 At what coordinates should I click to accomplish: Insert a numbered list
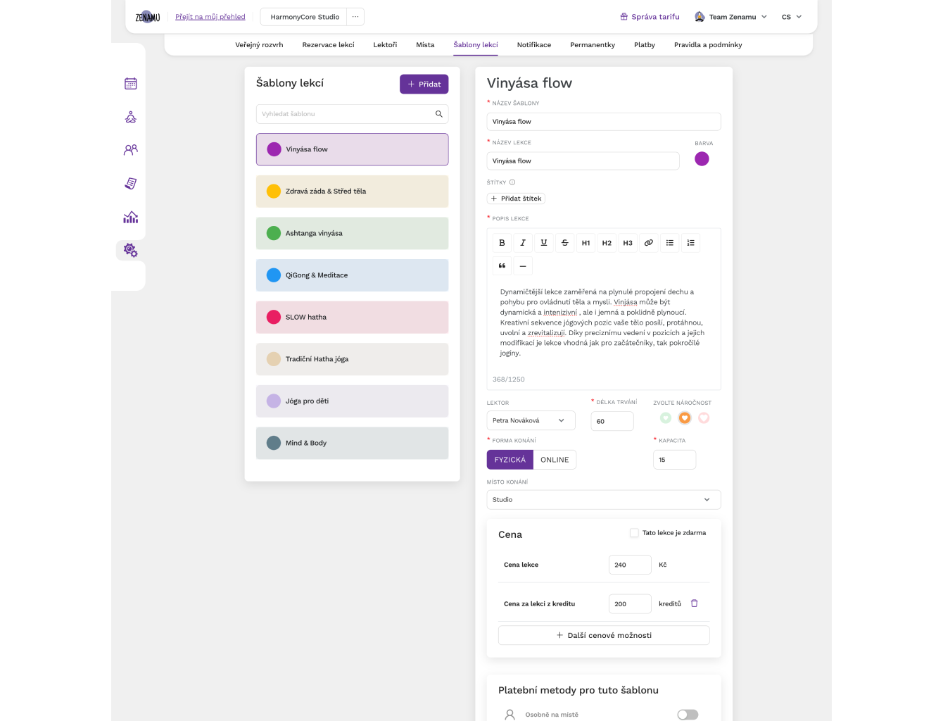(691, 243)
